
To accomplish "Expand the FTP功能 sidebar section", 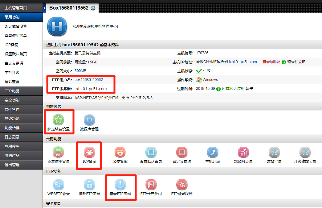I will click(22, 91).
